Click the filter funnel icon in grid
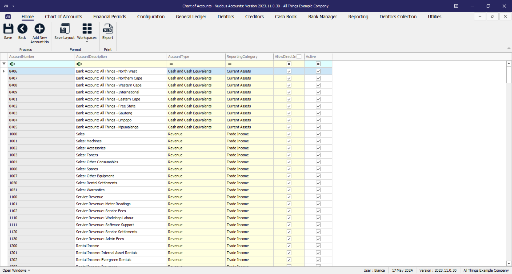 tap(4, 64)
